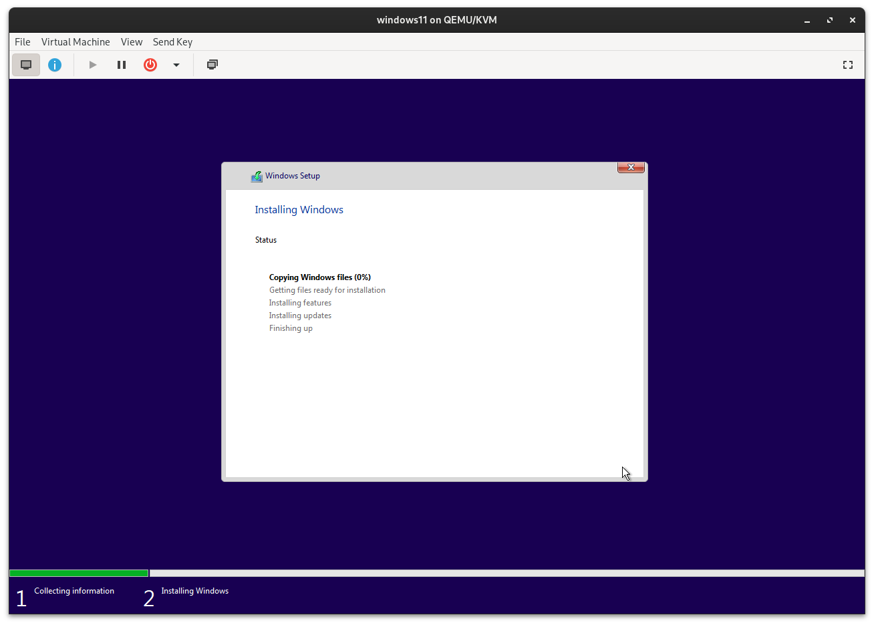Screen dimensions: 874x625
Task: Switch to fullscreen view icon
Action: point(848,65)
